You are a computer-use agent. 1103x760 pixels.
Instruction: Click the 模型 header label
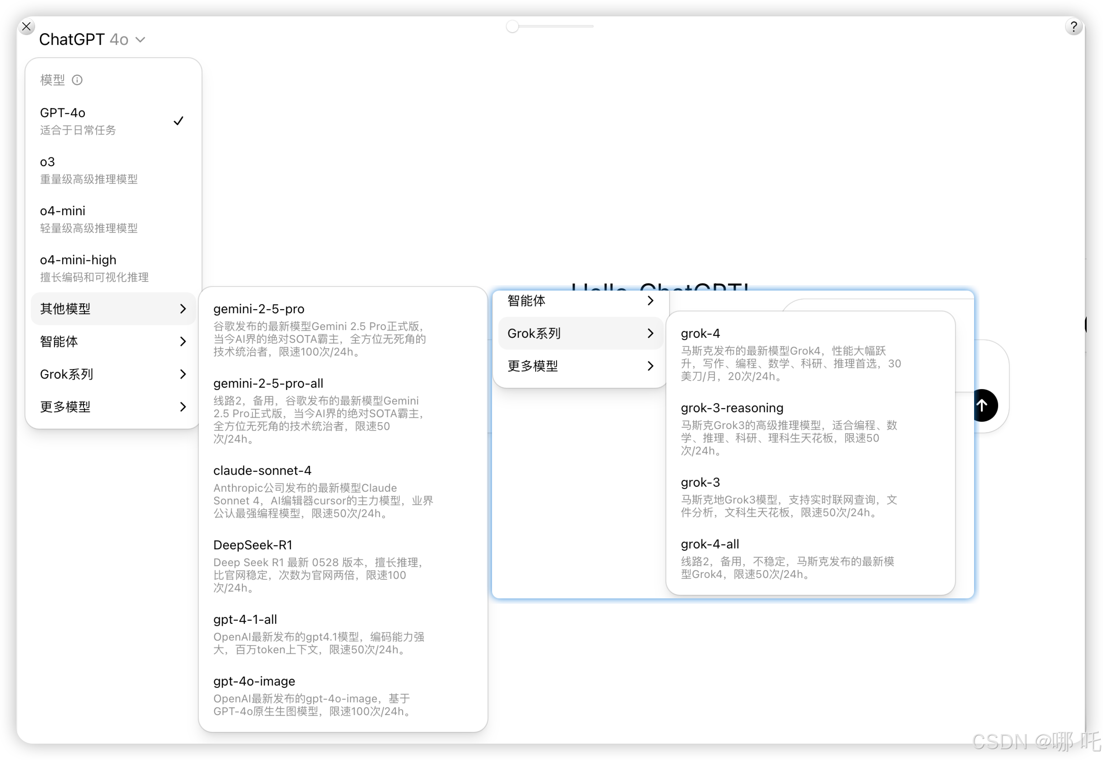coord(52,80)
